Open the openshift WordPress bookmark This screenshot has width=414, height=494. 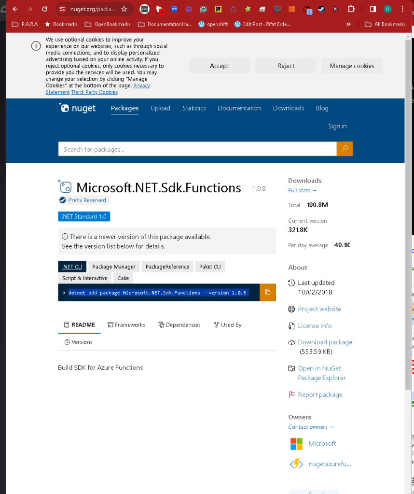(213, 24)
